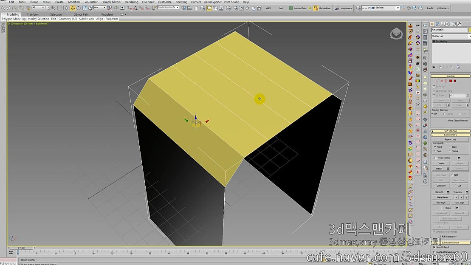Select the Edge sub-object mode icon
This screenshot has width=471, height=265.
pyautogui.click(x=442, y=81)
